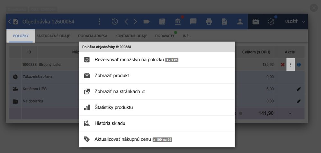Click the 6,00 shipping price
Viewport: 321px width, 153px height.
pyautogui.click(x=270, y=89)
